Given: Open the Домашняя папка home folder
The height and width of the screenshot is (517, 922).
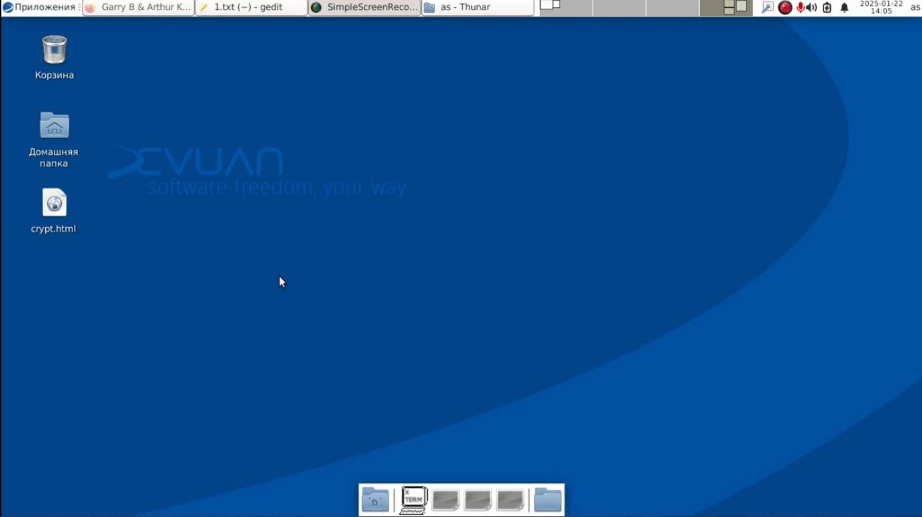Looking at the screenshot, I should (x=54, y=126).
